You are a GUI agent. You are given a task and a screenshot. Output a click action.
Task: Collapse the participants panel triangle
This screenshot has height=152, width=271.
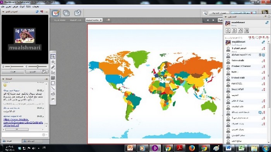[226, 17]
